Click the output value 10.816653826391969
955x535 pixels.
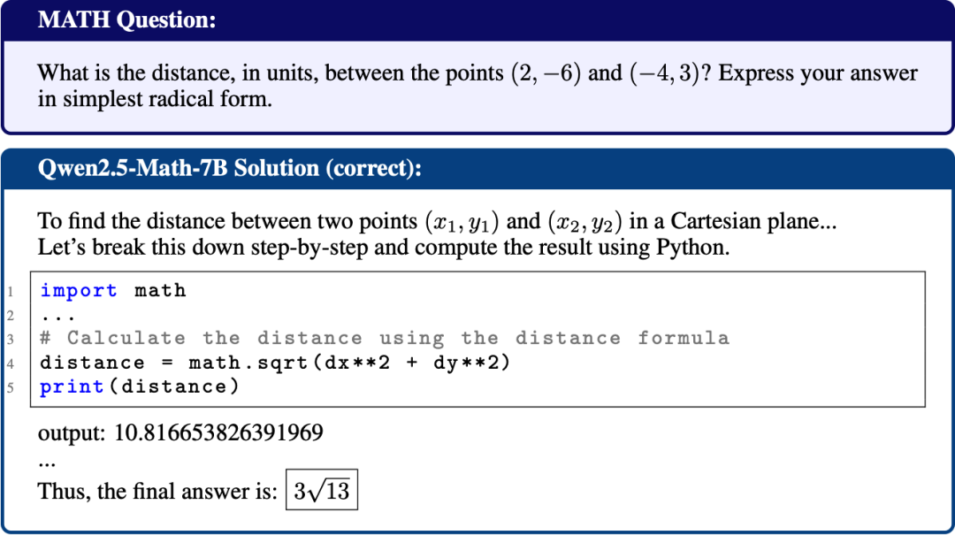218,432
